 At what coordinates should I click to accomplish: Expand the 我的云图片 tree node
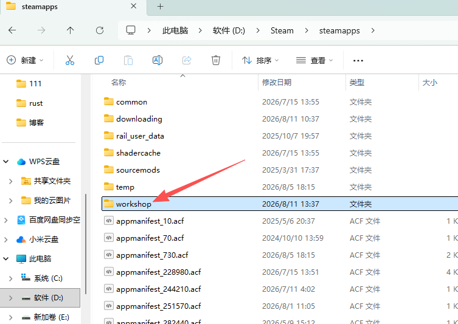click(10, 201)
